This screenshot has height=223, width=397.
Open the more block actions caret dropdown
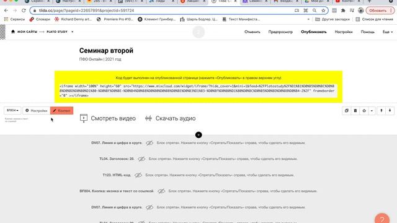click(372, 111)
